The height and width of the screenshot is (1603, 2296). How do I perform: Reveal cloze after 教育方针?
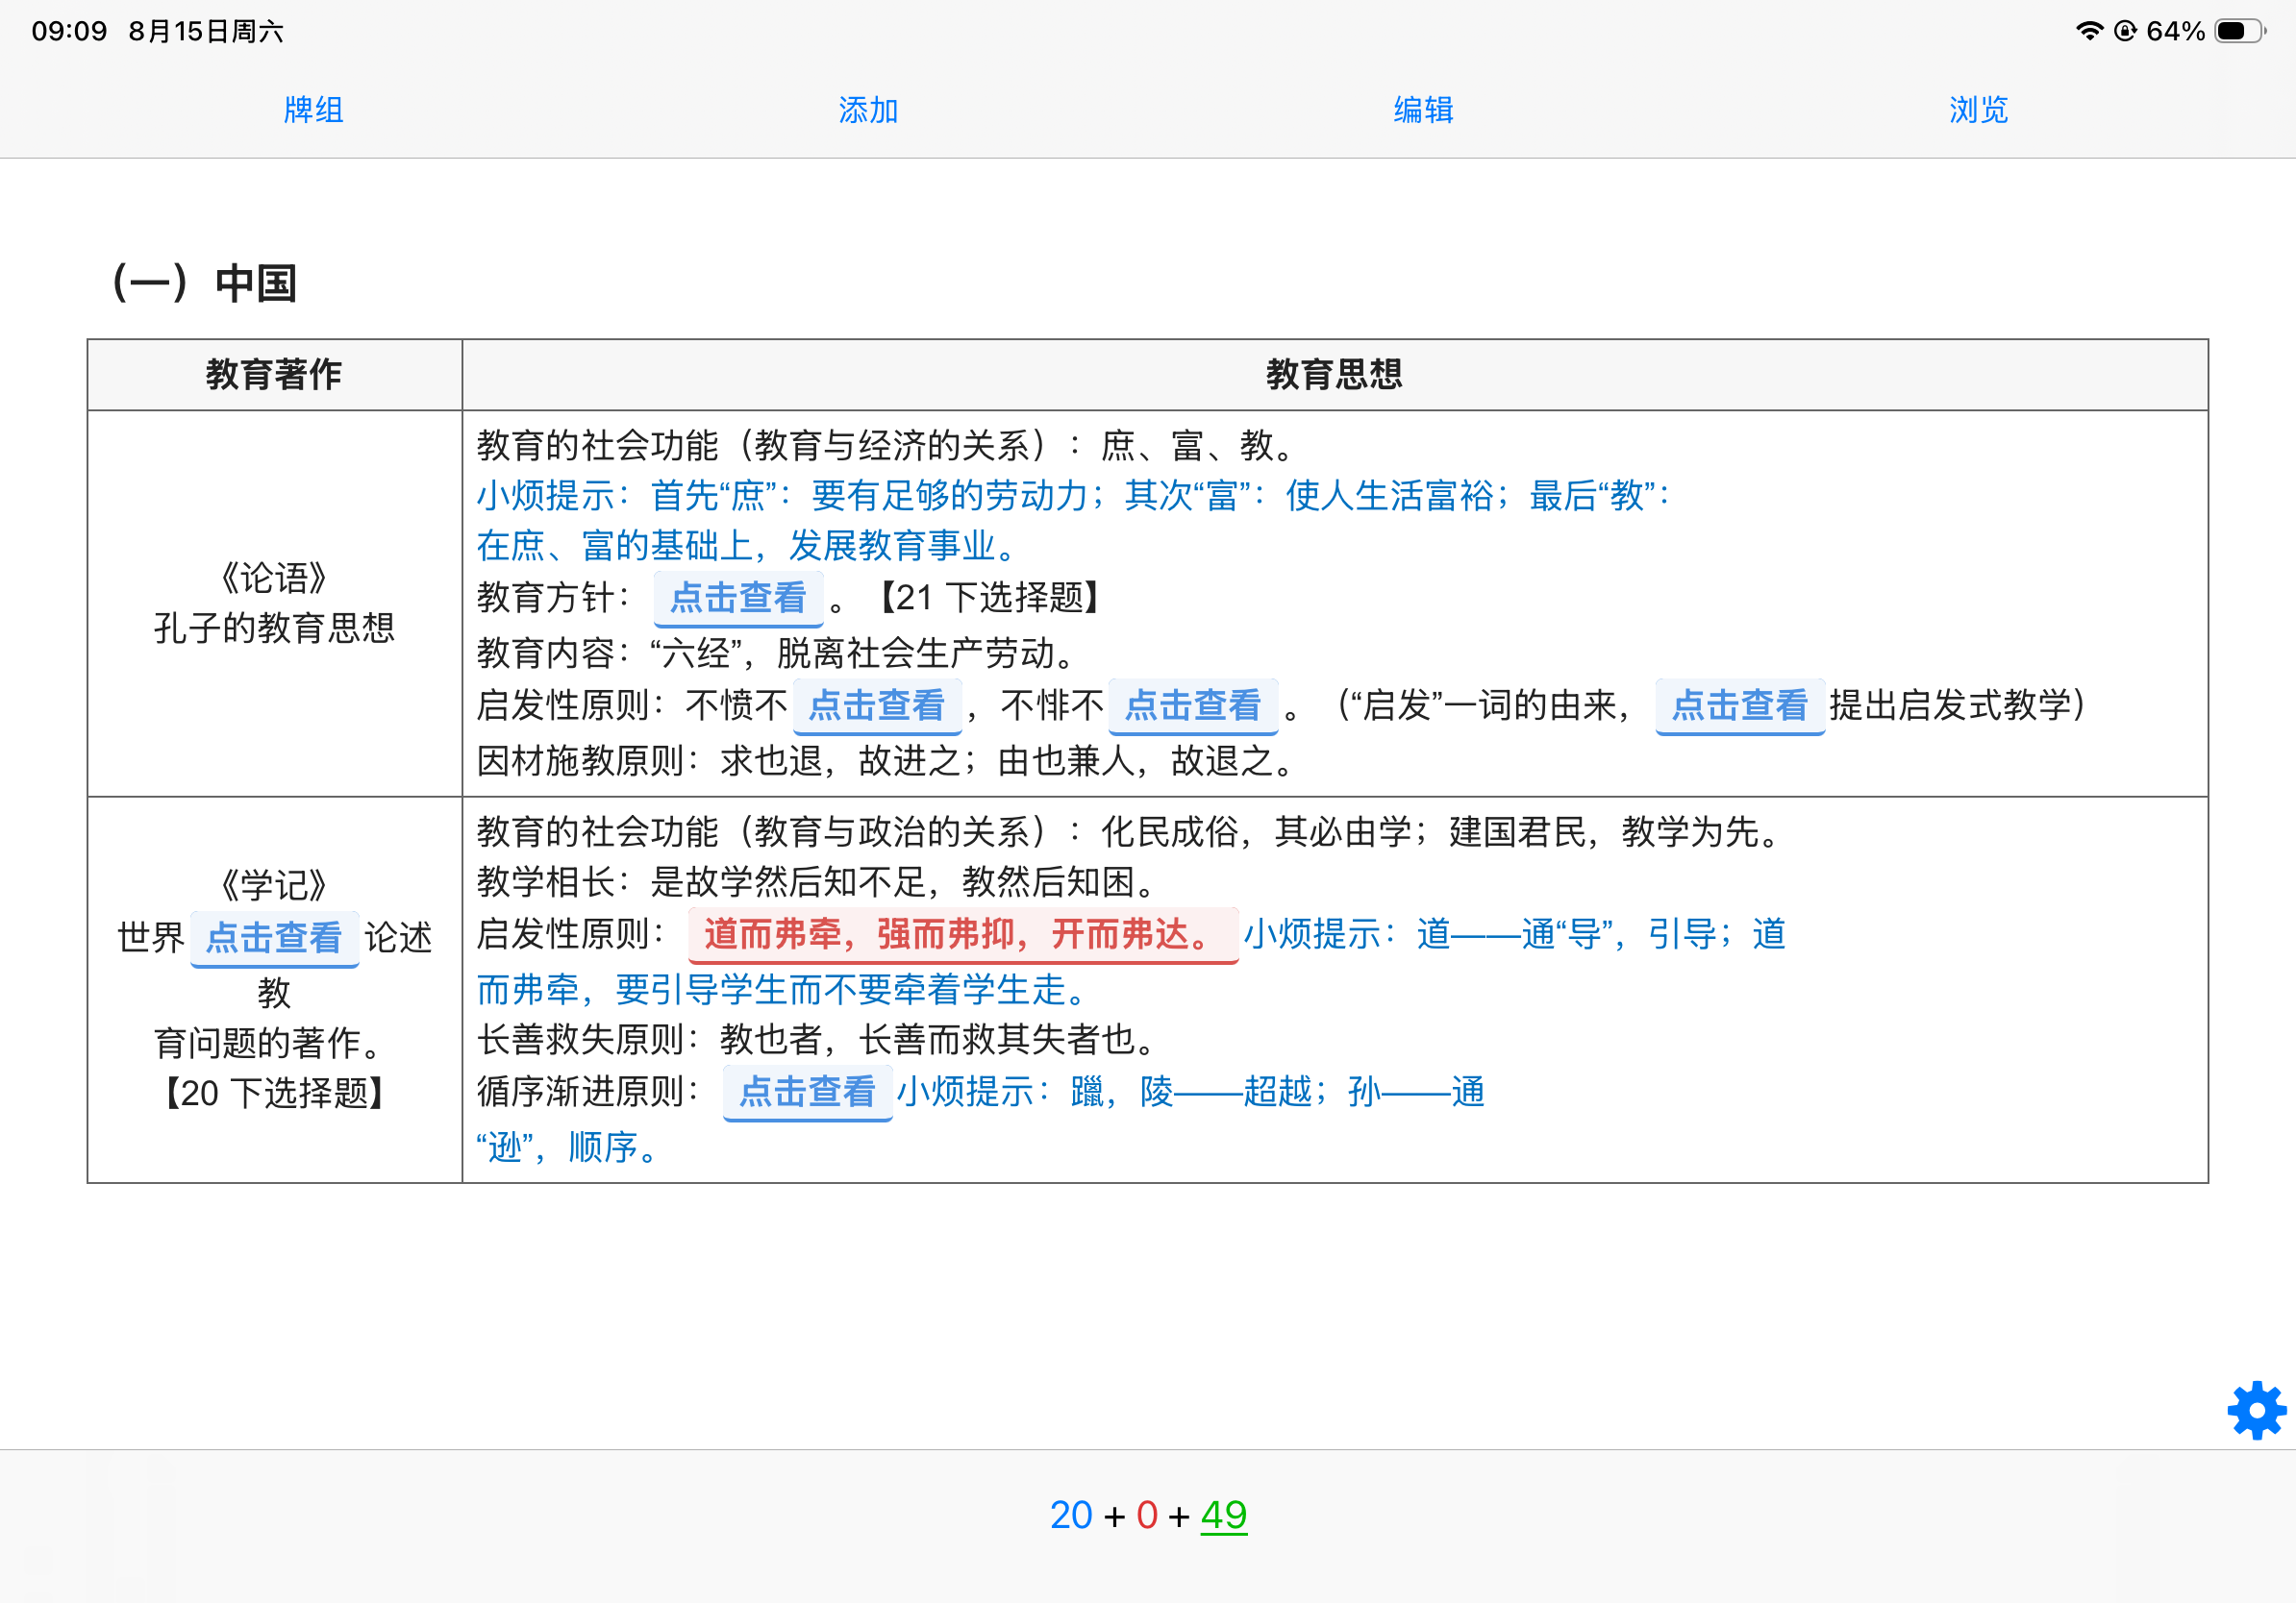pyautogui.click(x=738, y=598)
